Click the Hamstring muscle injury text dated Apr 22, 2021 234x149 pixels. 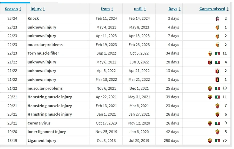[x=50, y=97]
